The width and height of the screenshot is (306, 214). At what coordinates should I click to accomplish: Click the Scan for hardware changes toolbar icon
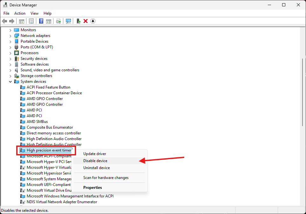point(68,21)
